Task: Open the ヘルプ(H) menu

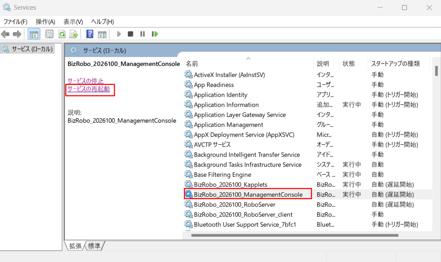Action: pyautogui.click(x=102, y=22)
